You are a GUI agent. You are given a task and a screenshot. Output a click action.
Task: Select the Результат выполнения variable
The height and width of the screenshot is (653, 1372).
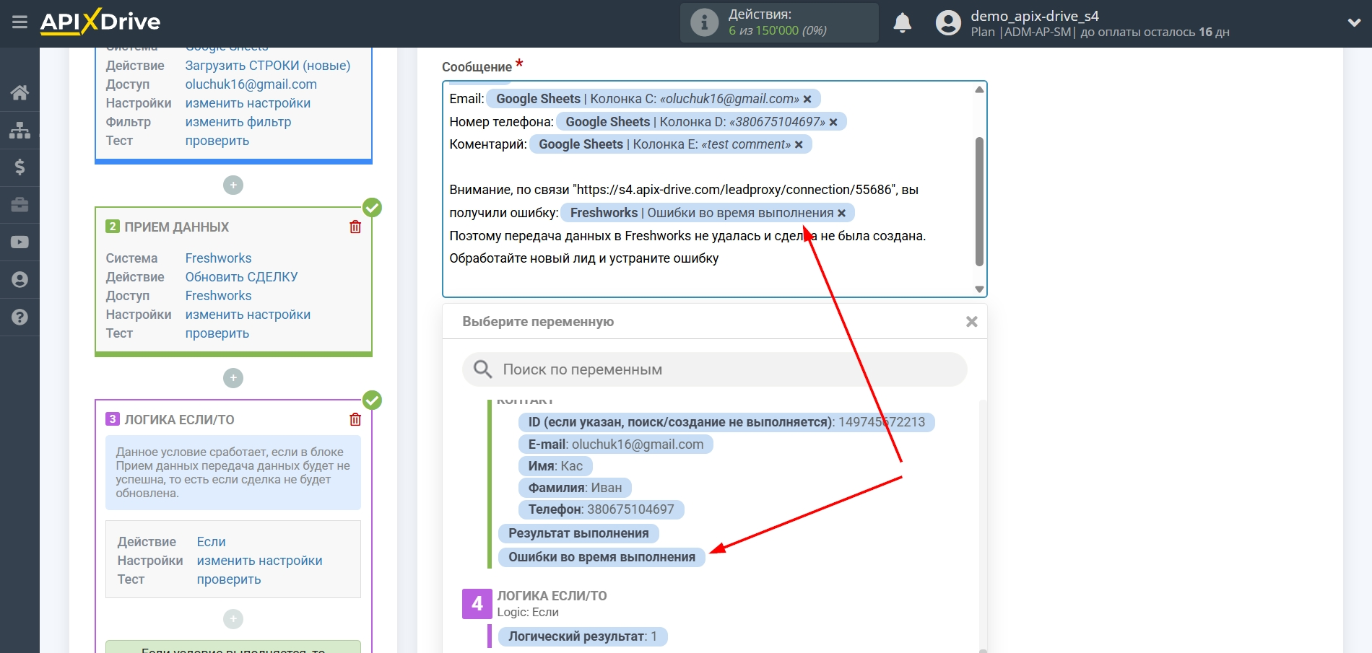(x=578, y=533)
